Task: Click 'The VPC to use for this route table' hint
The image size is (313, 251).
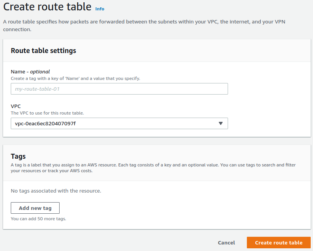Action: (47, 113)
